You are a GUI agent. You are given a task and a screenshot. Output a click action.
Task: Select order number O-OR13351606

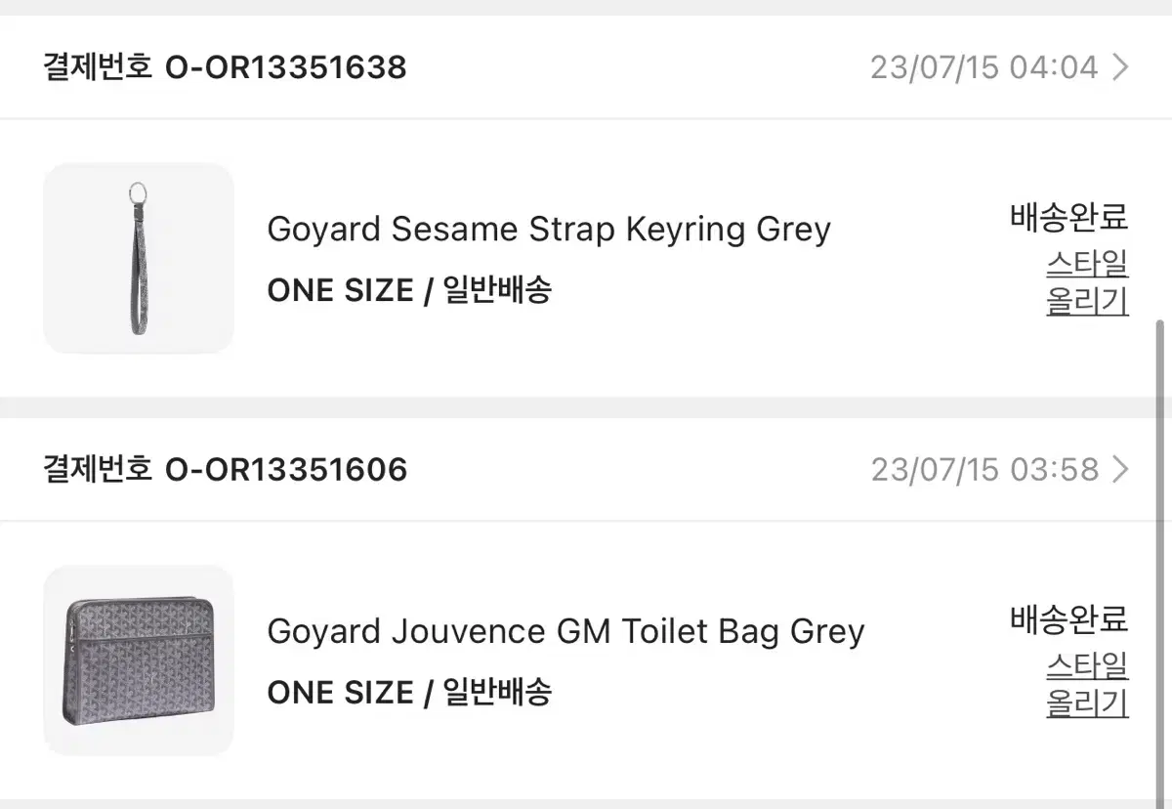287,469
